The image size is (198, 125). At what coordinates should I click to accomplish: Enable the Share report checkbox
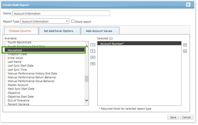pos(73,21)
